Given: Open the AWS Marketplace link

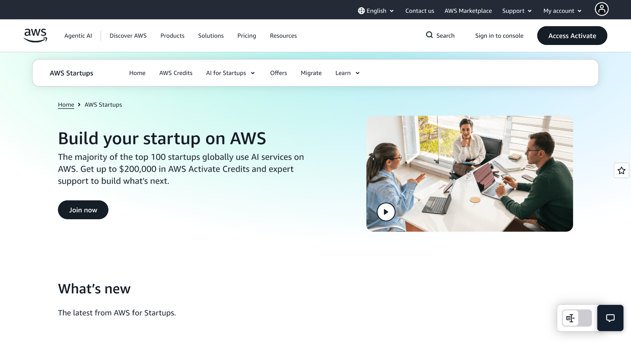Looking at the screenshot, I should click(468, 11).
